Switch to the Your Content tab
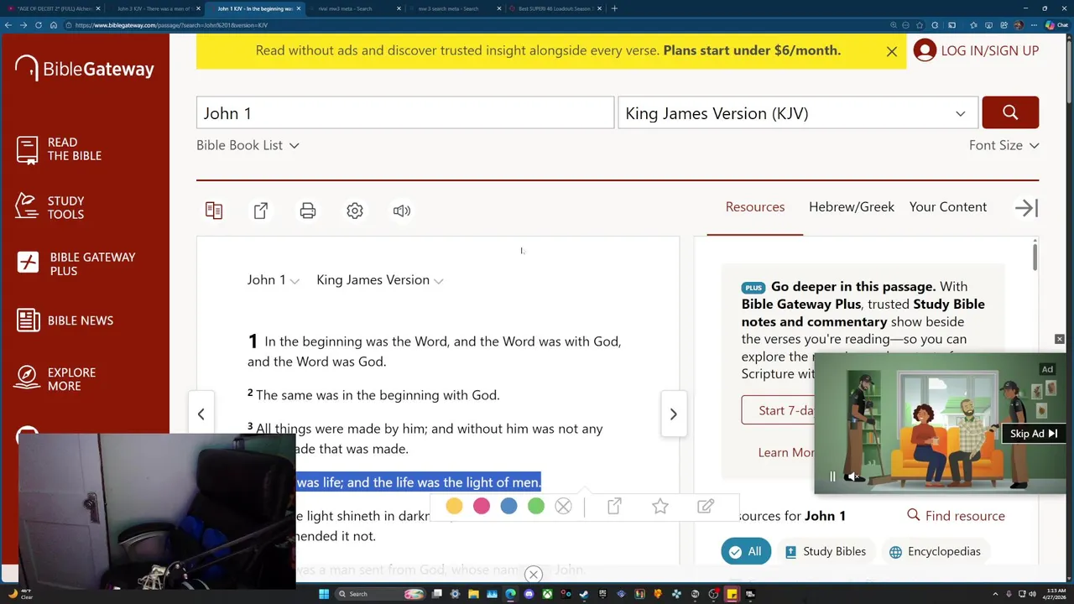Image resolution: width=1074 pixels, height=604 pixels. 948,207
